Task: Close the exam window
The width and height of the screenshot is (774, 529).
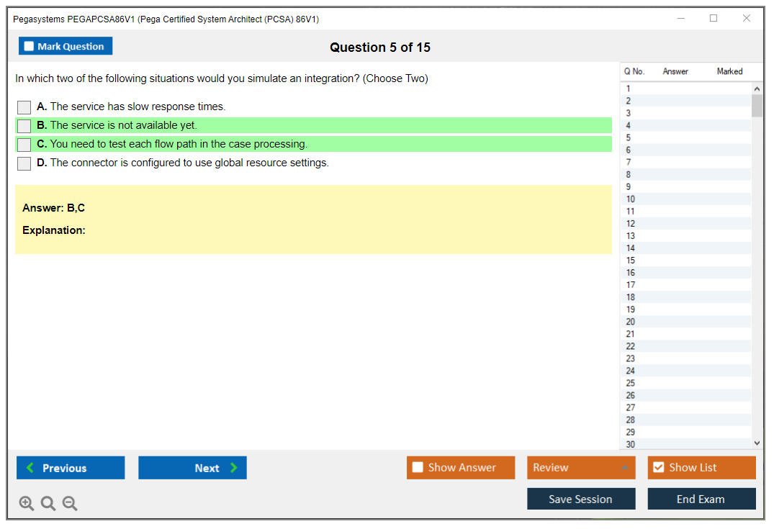Action: pos(747,19)
